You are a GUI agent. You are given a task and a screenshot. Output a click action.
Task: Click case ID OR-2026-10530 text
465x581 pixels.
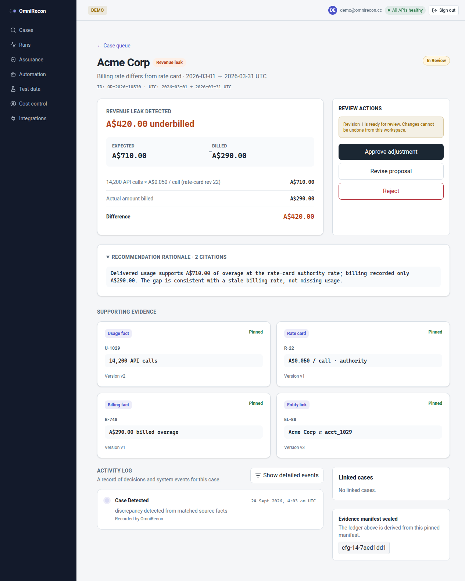[x=124, y=87]
